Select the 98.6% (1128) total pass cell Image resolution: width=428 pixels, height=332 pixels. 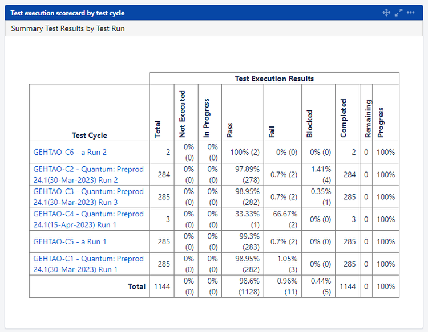pos(244,286)
